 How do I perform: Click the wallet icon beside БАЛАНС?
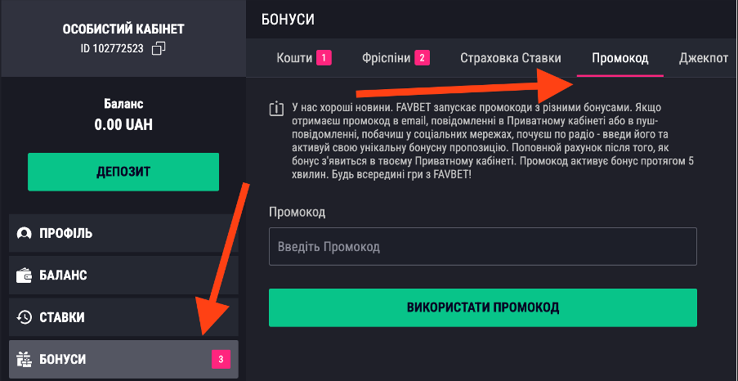(x=25, y=276)
